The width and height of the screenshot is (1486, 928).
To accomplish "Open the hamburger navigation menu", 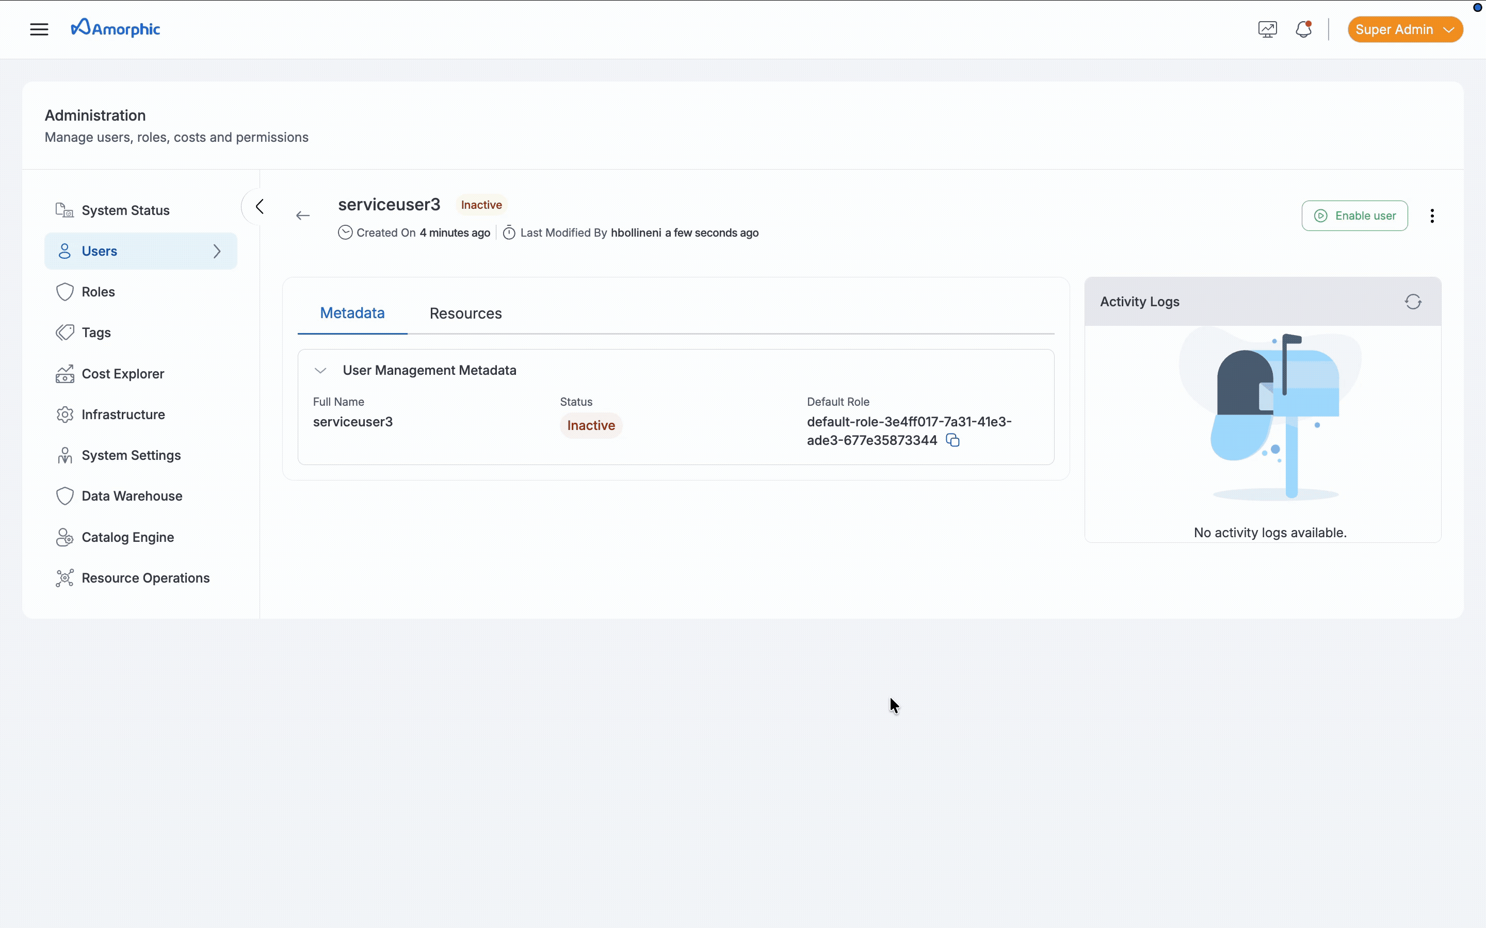I will click(x=39, y=29).
